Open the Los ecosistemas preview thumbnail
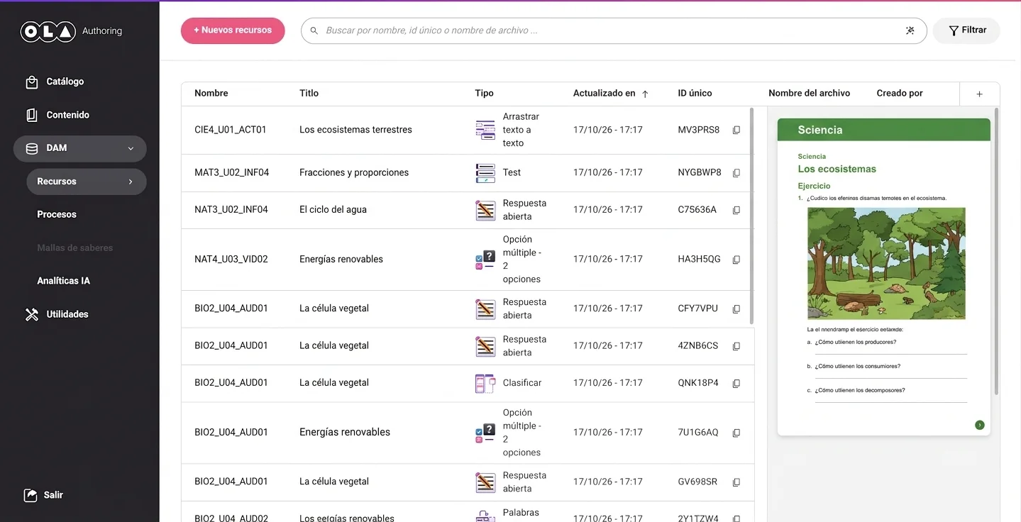The height and width of the screenshot is (522, 1021). click(884, 277)
